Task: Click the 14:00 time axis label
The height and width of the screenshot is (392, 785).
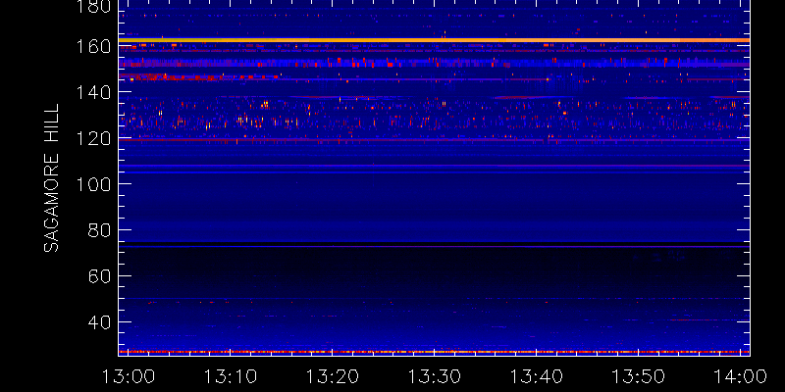Action: click(x=741, y=375)
